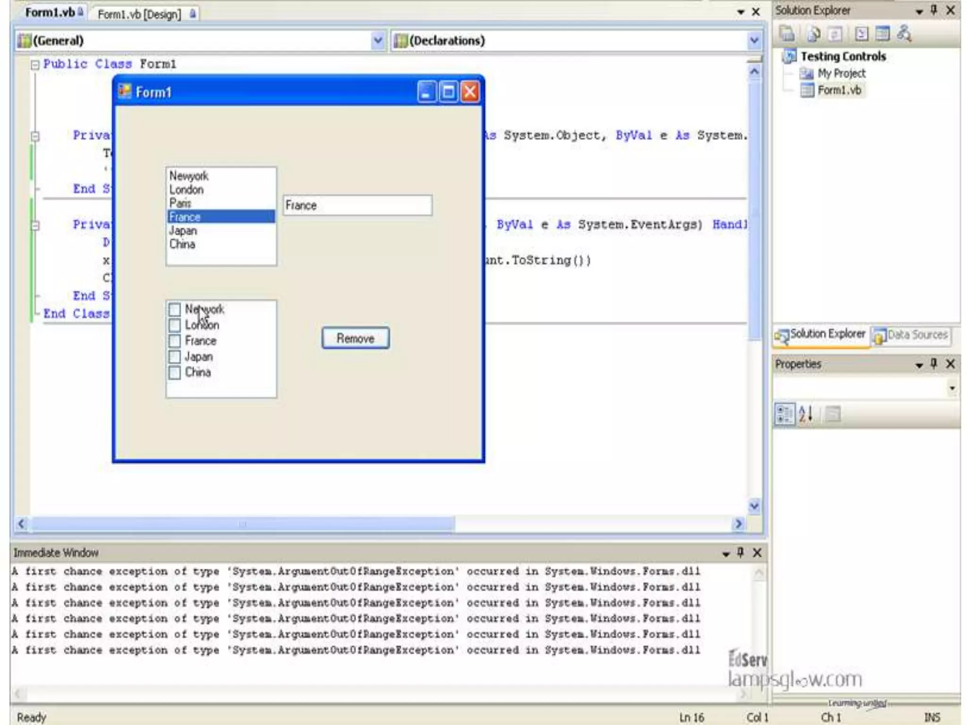Click Refresh icon in Solution Explorer toolbar

(x=835, y=34)
